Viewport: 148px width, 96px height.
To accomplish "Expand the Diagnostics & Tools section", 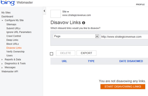I will pos(2,64).
